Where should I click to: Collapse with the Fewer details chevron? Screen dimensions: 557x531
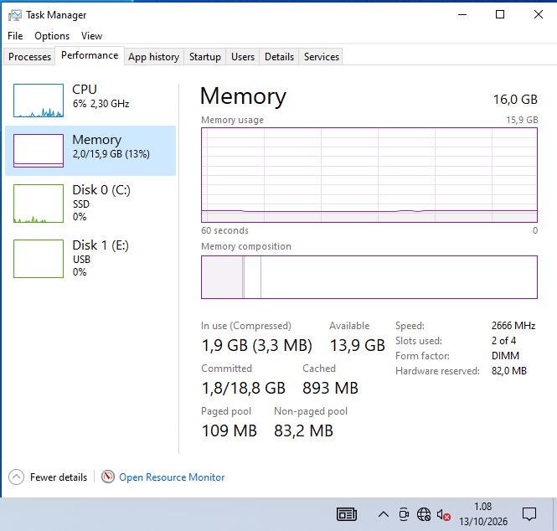click(x=17, y=477)
